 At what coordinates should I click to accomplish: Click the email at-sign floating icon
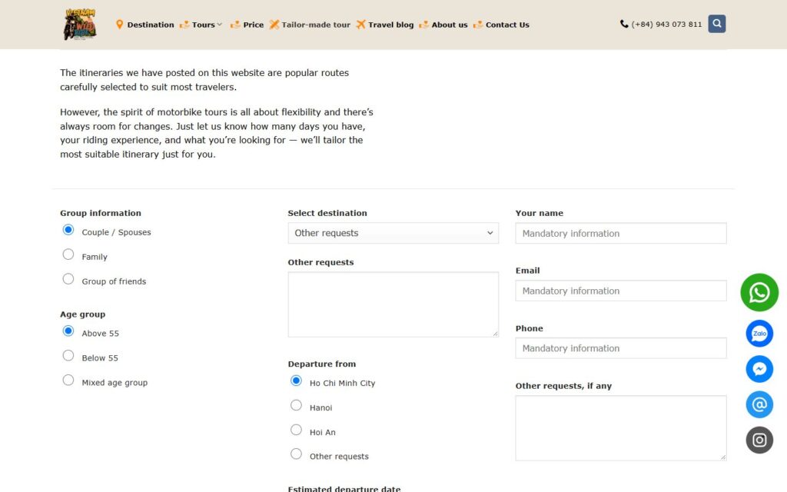tap(759, 404)
